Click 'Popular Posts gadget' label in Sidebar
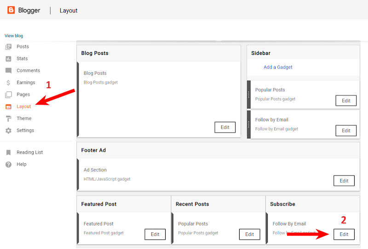The height and width of the screenshot is (249, 368). (275, 99)
